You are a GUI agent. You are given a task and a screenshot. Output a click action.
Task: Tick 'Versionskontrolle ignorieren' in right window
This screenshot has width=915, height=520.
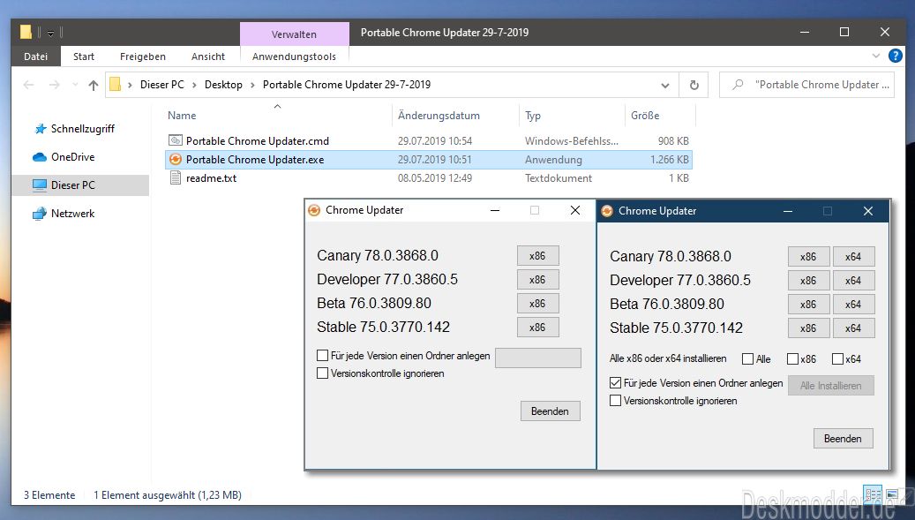[x=615, y=400]
